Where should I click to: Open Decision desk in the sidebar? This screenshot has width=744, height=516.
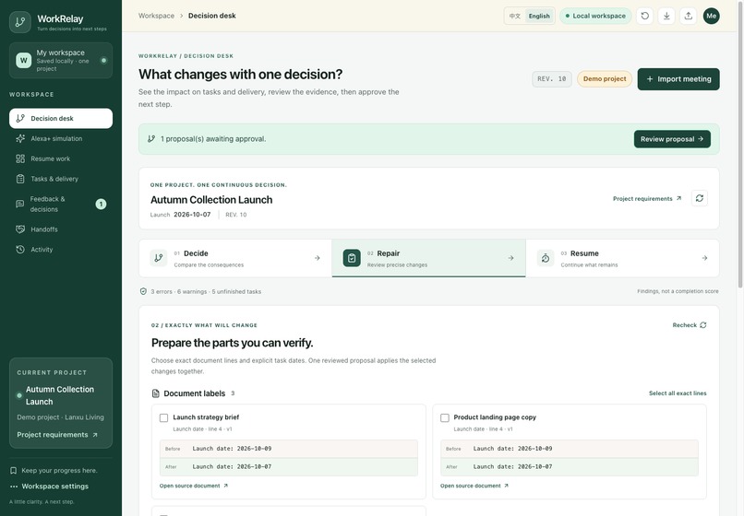61,119
